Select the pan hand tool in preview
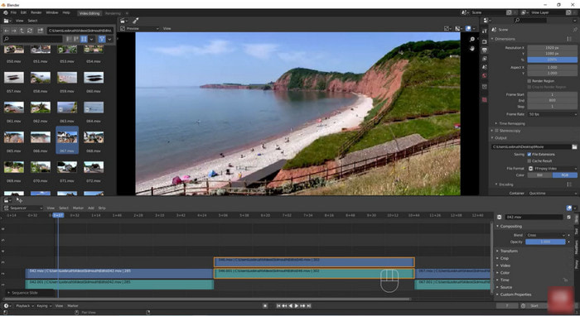This screenshot has height=316, width=580. pyautogui.click(x=472, y=48)
